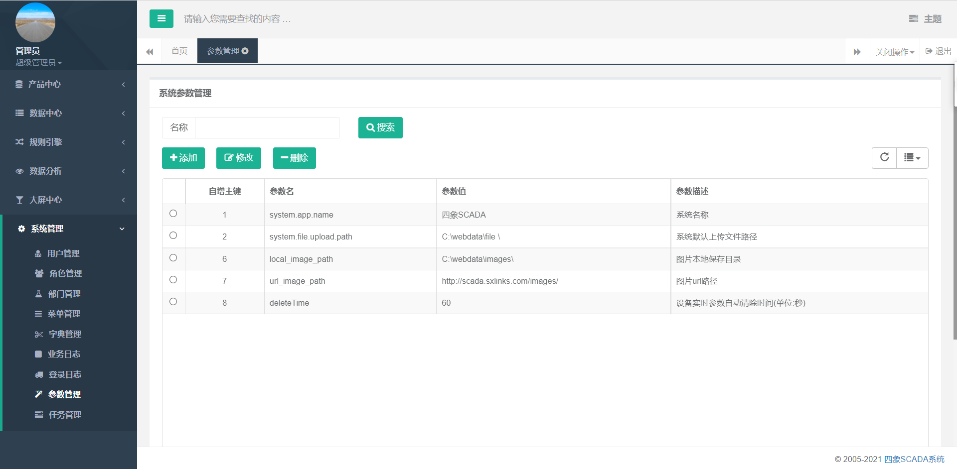
Task: Click the refresh table icon
Action: tap(884, 158)
